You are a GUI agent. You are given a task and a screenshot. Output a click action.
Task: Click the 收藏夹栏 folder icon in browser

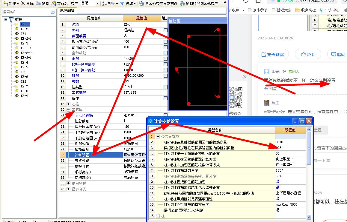298,10
